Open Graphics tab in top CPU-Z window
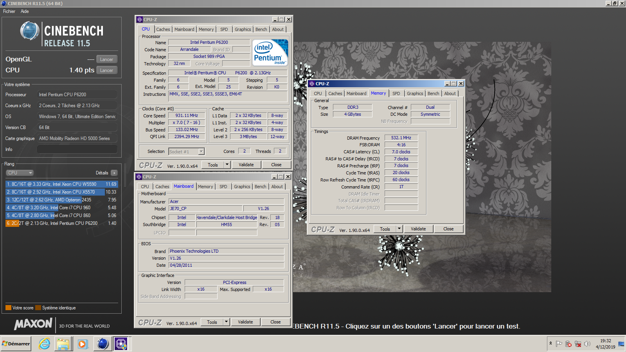 243,29
